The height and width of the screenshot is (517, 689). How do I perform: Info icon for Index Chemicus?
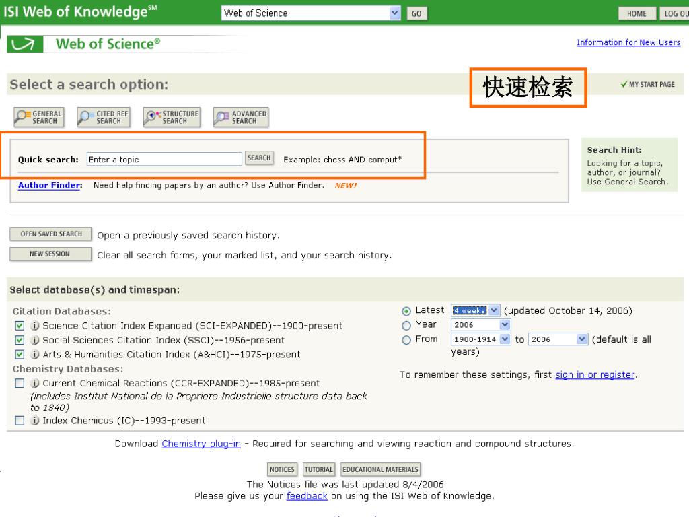(35, 421)
